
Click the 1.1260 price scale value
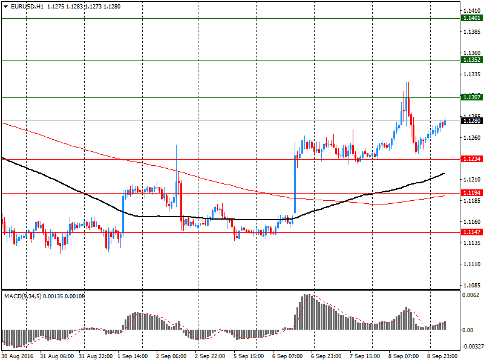tap(472, 138)
